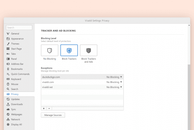Image resolution: width=194 pixels, height=130 pixels.
Task: Select the No Blocking shield option
Action: [x=49, y=50]
